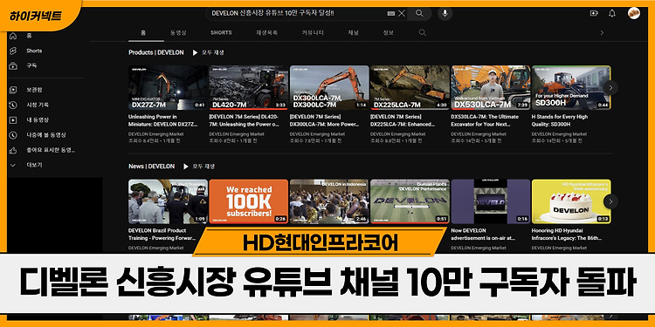655x327 pixels.
Task: Open the on-screen keyboard icon in search
Action: click(x=390, y=13)
